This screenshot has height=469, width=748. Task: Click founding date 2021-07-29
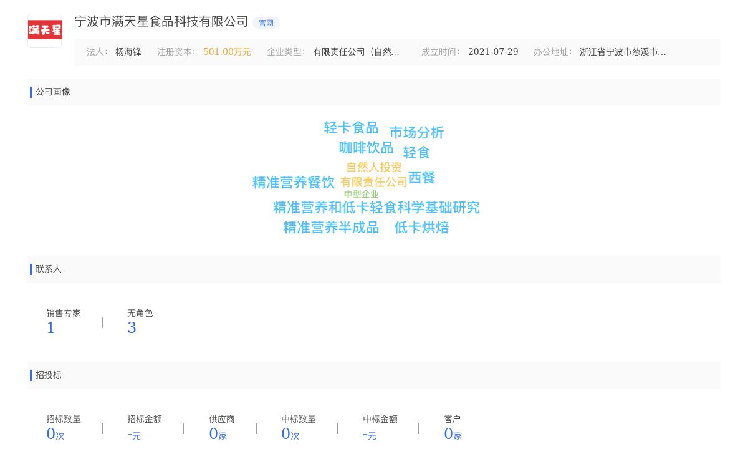493,52
